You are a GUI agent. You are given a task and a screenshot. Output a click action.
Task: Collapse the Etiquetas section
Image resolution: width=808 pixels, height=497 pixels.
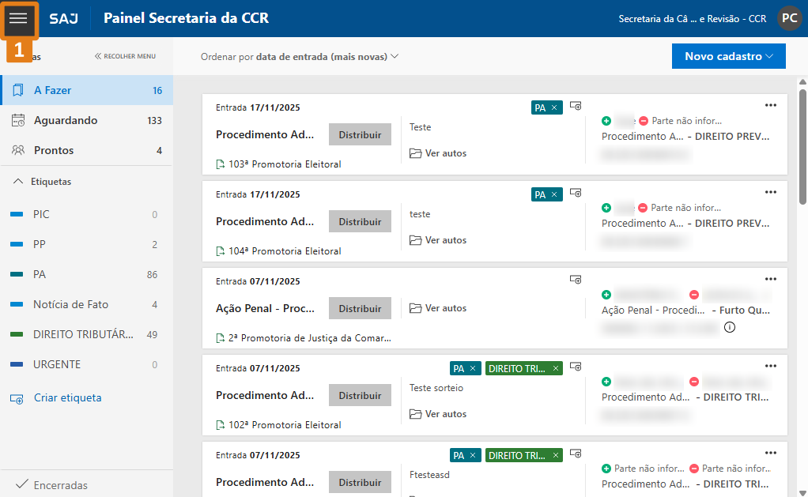[18, 182]
